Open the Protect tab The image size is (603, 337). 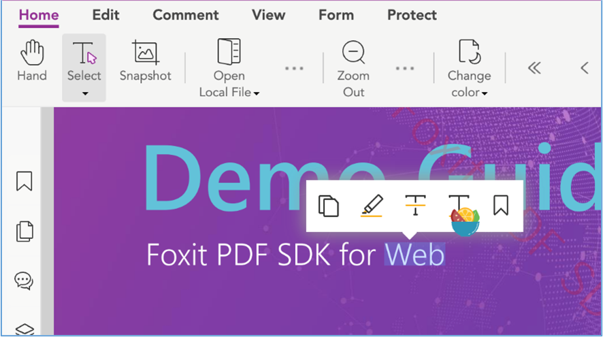[412, 15]
